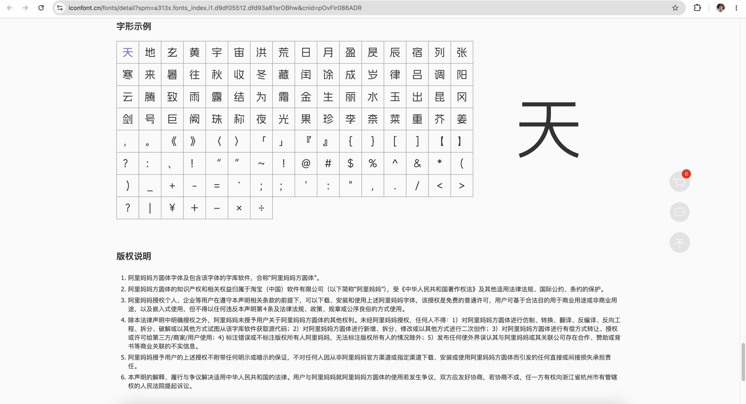746x404 pixels.
Task: Open site information icon in address bar
Action: pos(60,8)
